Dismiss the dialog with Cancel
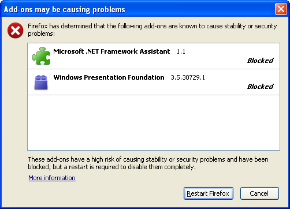 click(259, 193)
